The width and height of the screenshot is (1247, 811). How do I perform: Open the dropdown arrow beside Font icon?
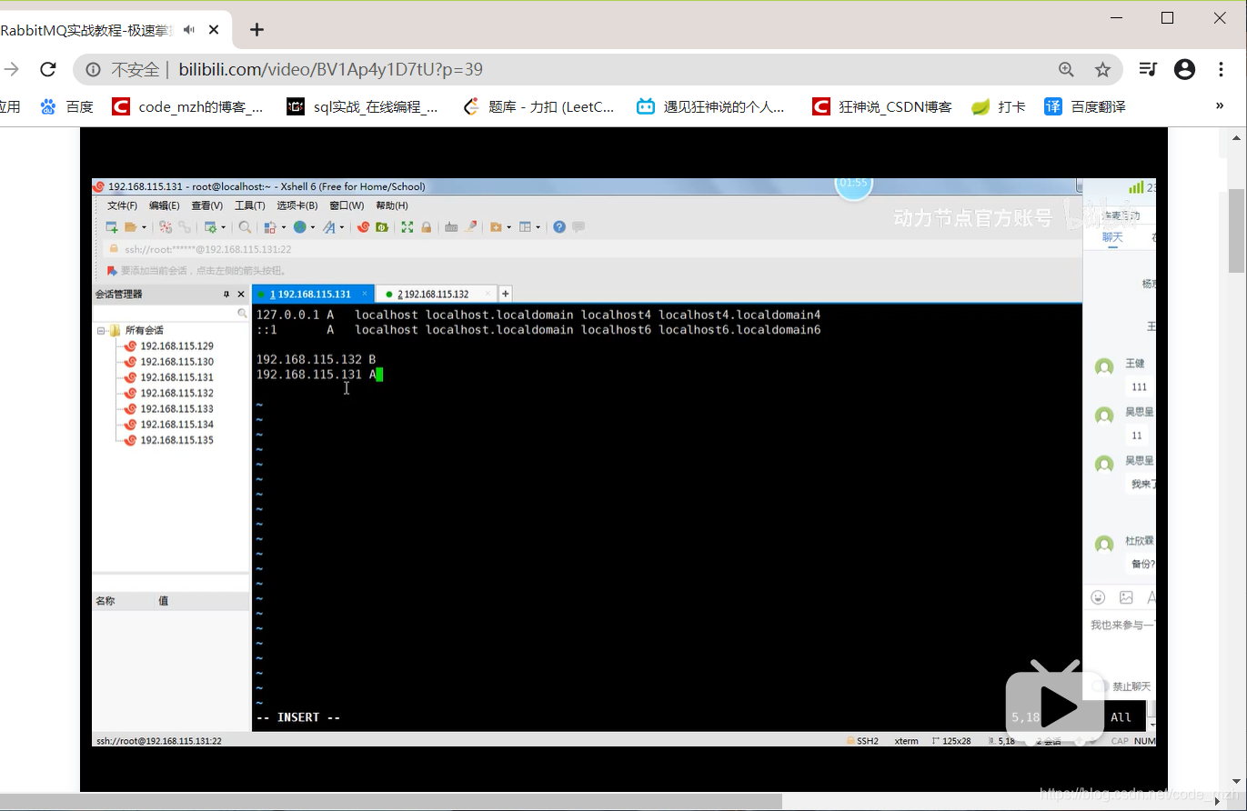342,227
